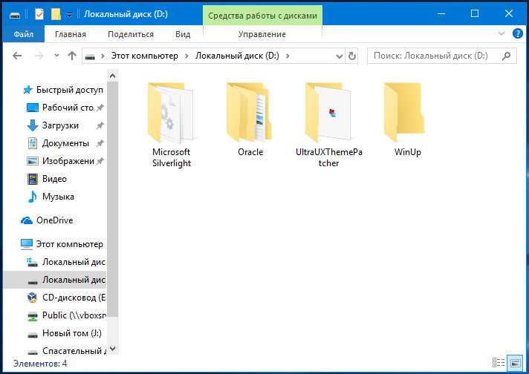Switch to details view in status bar
The height and width of the screenshot is (374, 529).
pyautogui.click(x=499, y=363)
